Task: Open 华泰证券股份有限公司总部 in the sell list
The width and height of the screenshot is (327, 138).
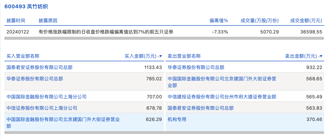Action: click(196, 67)
